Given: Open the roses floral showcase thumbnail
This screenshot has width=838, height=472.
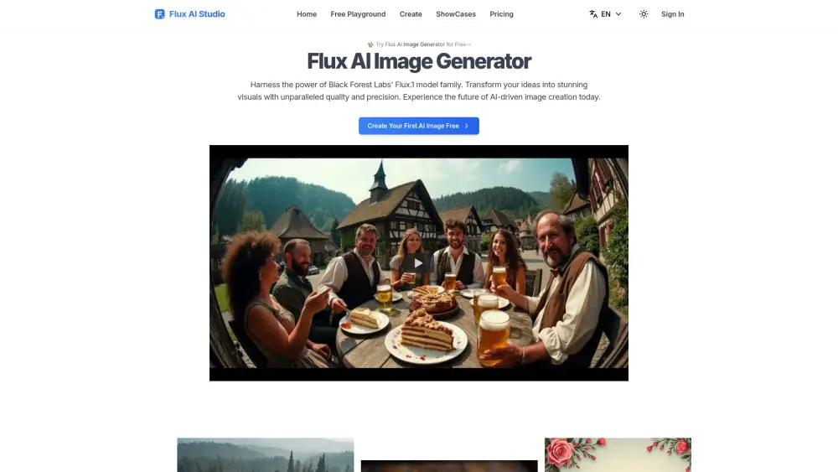Looking at the screenshot, I should coord(618,455).
